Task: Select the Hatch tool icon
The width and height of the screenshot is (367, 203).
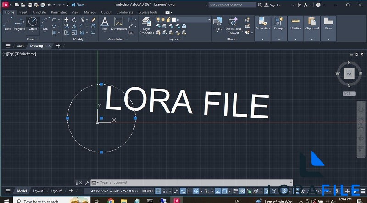Action: pos(54,33)
